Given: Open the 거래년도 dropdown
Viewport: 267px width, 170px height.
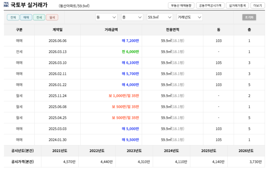Looking at the screenshot, I should (x=190, y=17).
